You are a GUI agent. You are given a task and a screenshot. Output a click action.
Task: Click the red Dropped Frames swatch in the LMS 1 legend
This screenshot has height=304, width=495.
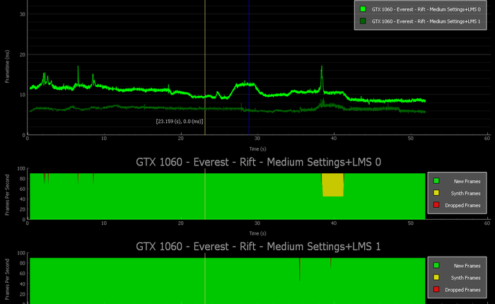(436, 289)
